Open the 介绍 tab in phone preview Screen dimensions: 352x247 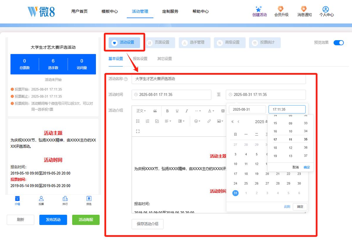click(17, 200)
